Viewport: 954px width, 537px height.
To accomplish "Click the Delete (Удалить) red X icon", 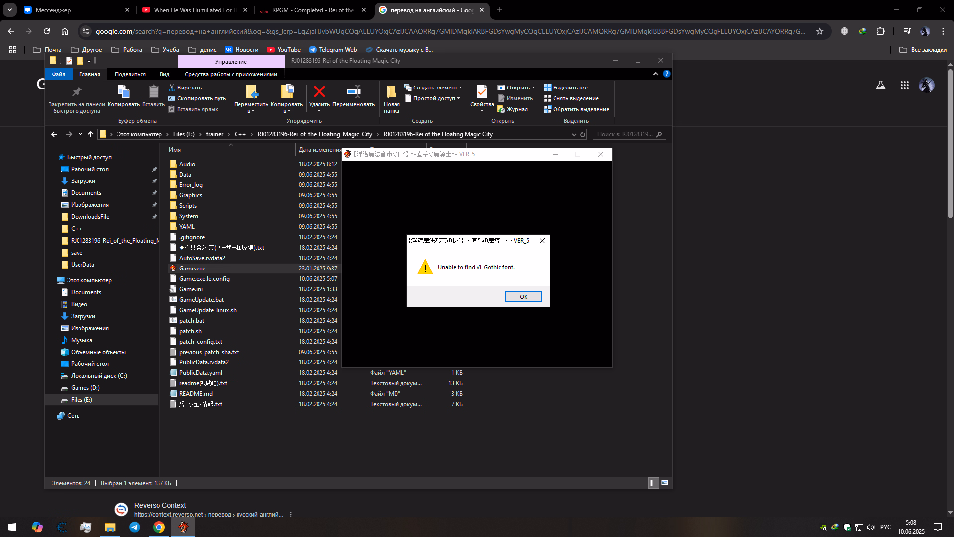I will (x=319, y=91).
